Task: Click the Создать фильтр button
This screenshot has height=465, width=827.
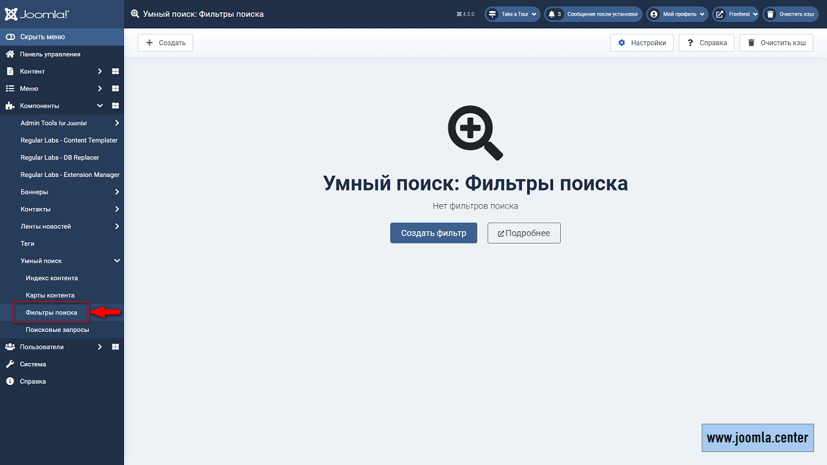Action: click(x=434, y=233)
